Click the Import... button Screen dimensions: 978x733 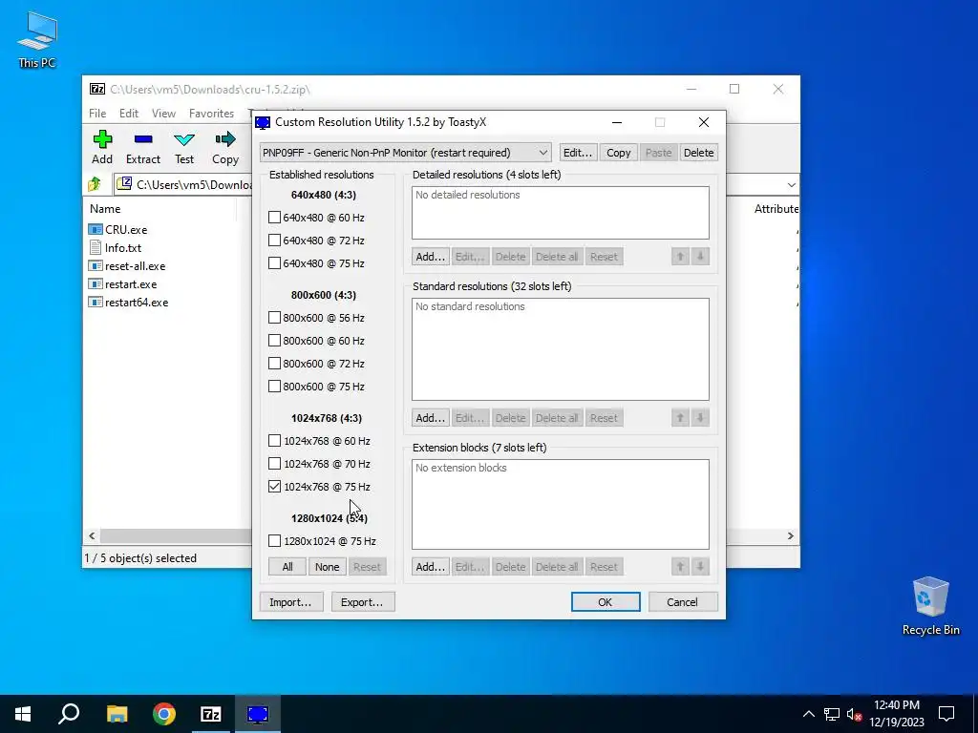290,603
